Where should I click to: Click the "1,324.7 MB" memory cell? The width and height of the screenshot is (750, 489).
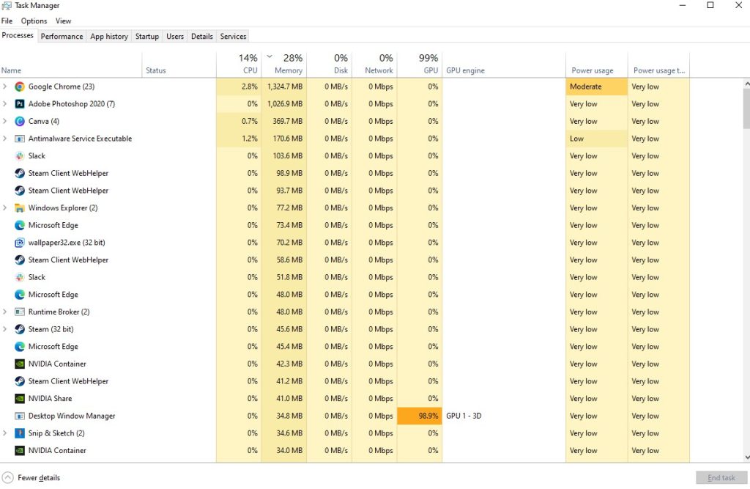point(284,87)
